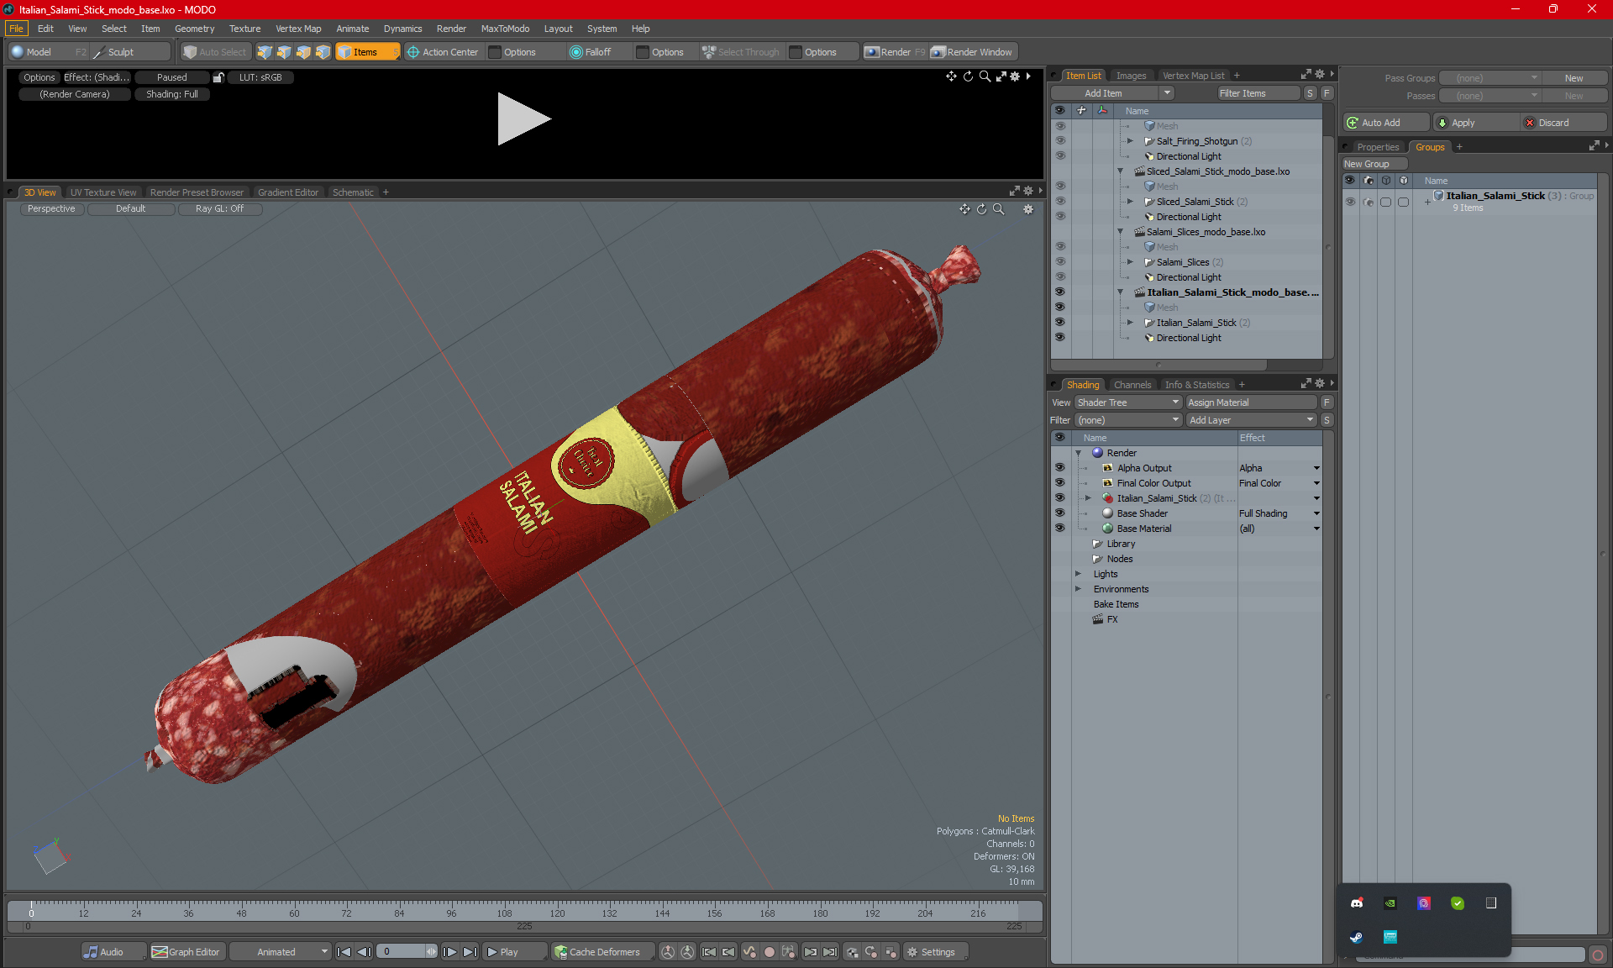This screenshot has height=968, width=1613.
Task: Select Materials selection mode icon
Action: [323, 52]
